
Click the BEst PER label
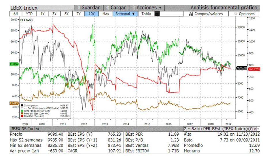coord(134,134)
